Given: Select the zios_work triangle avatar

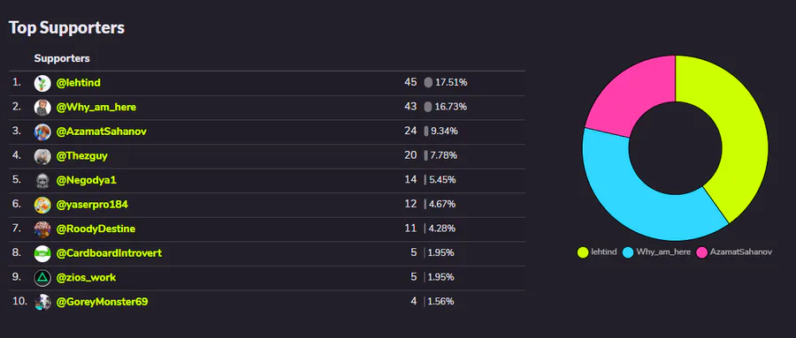Looking at the screenshot, I should (x=42, y=278).
